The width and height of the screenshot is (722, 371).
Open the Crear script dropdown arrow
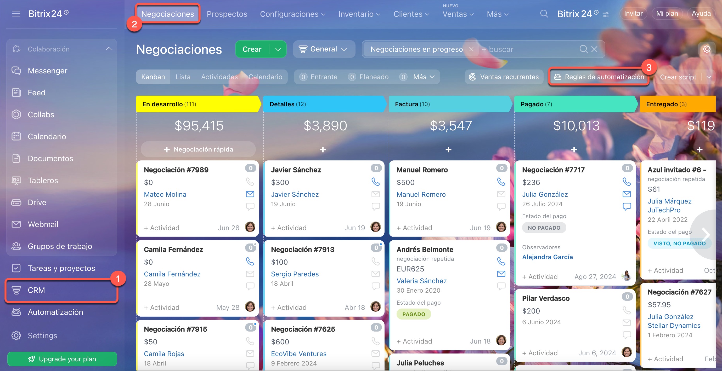point(709,77)
